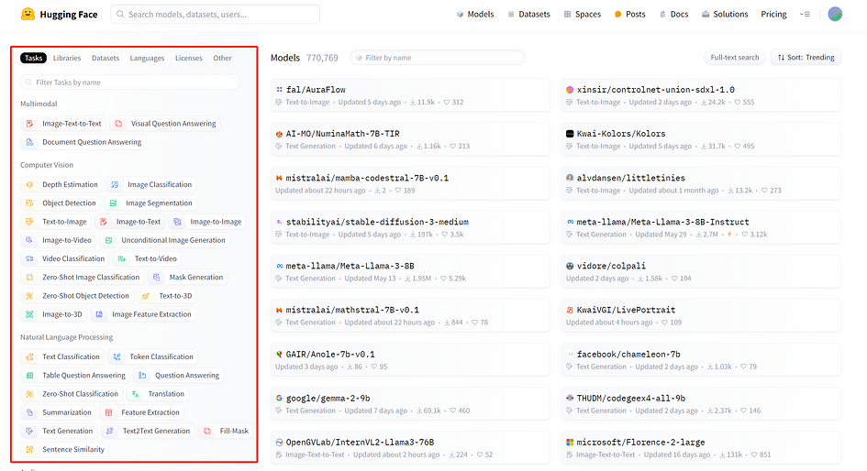Open Docs in top navigation

[x=673, y=15]
